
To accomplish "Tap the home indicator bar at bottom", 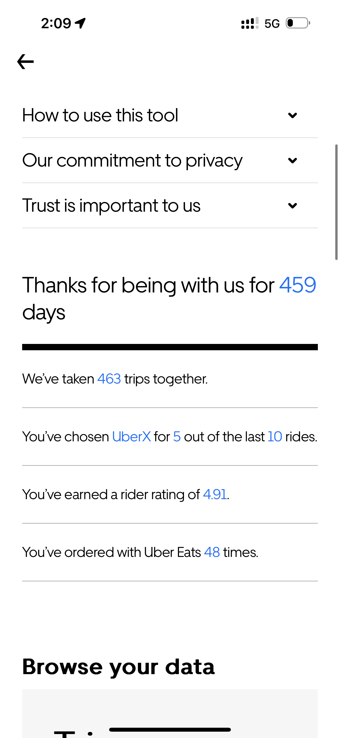I will tap(170, 730).
